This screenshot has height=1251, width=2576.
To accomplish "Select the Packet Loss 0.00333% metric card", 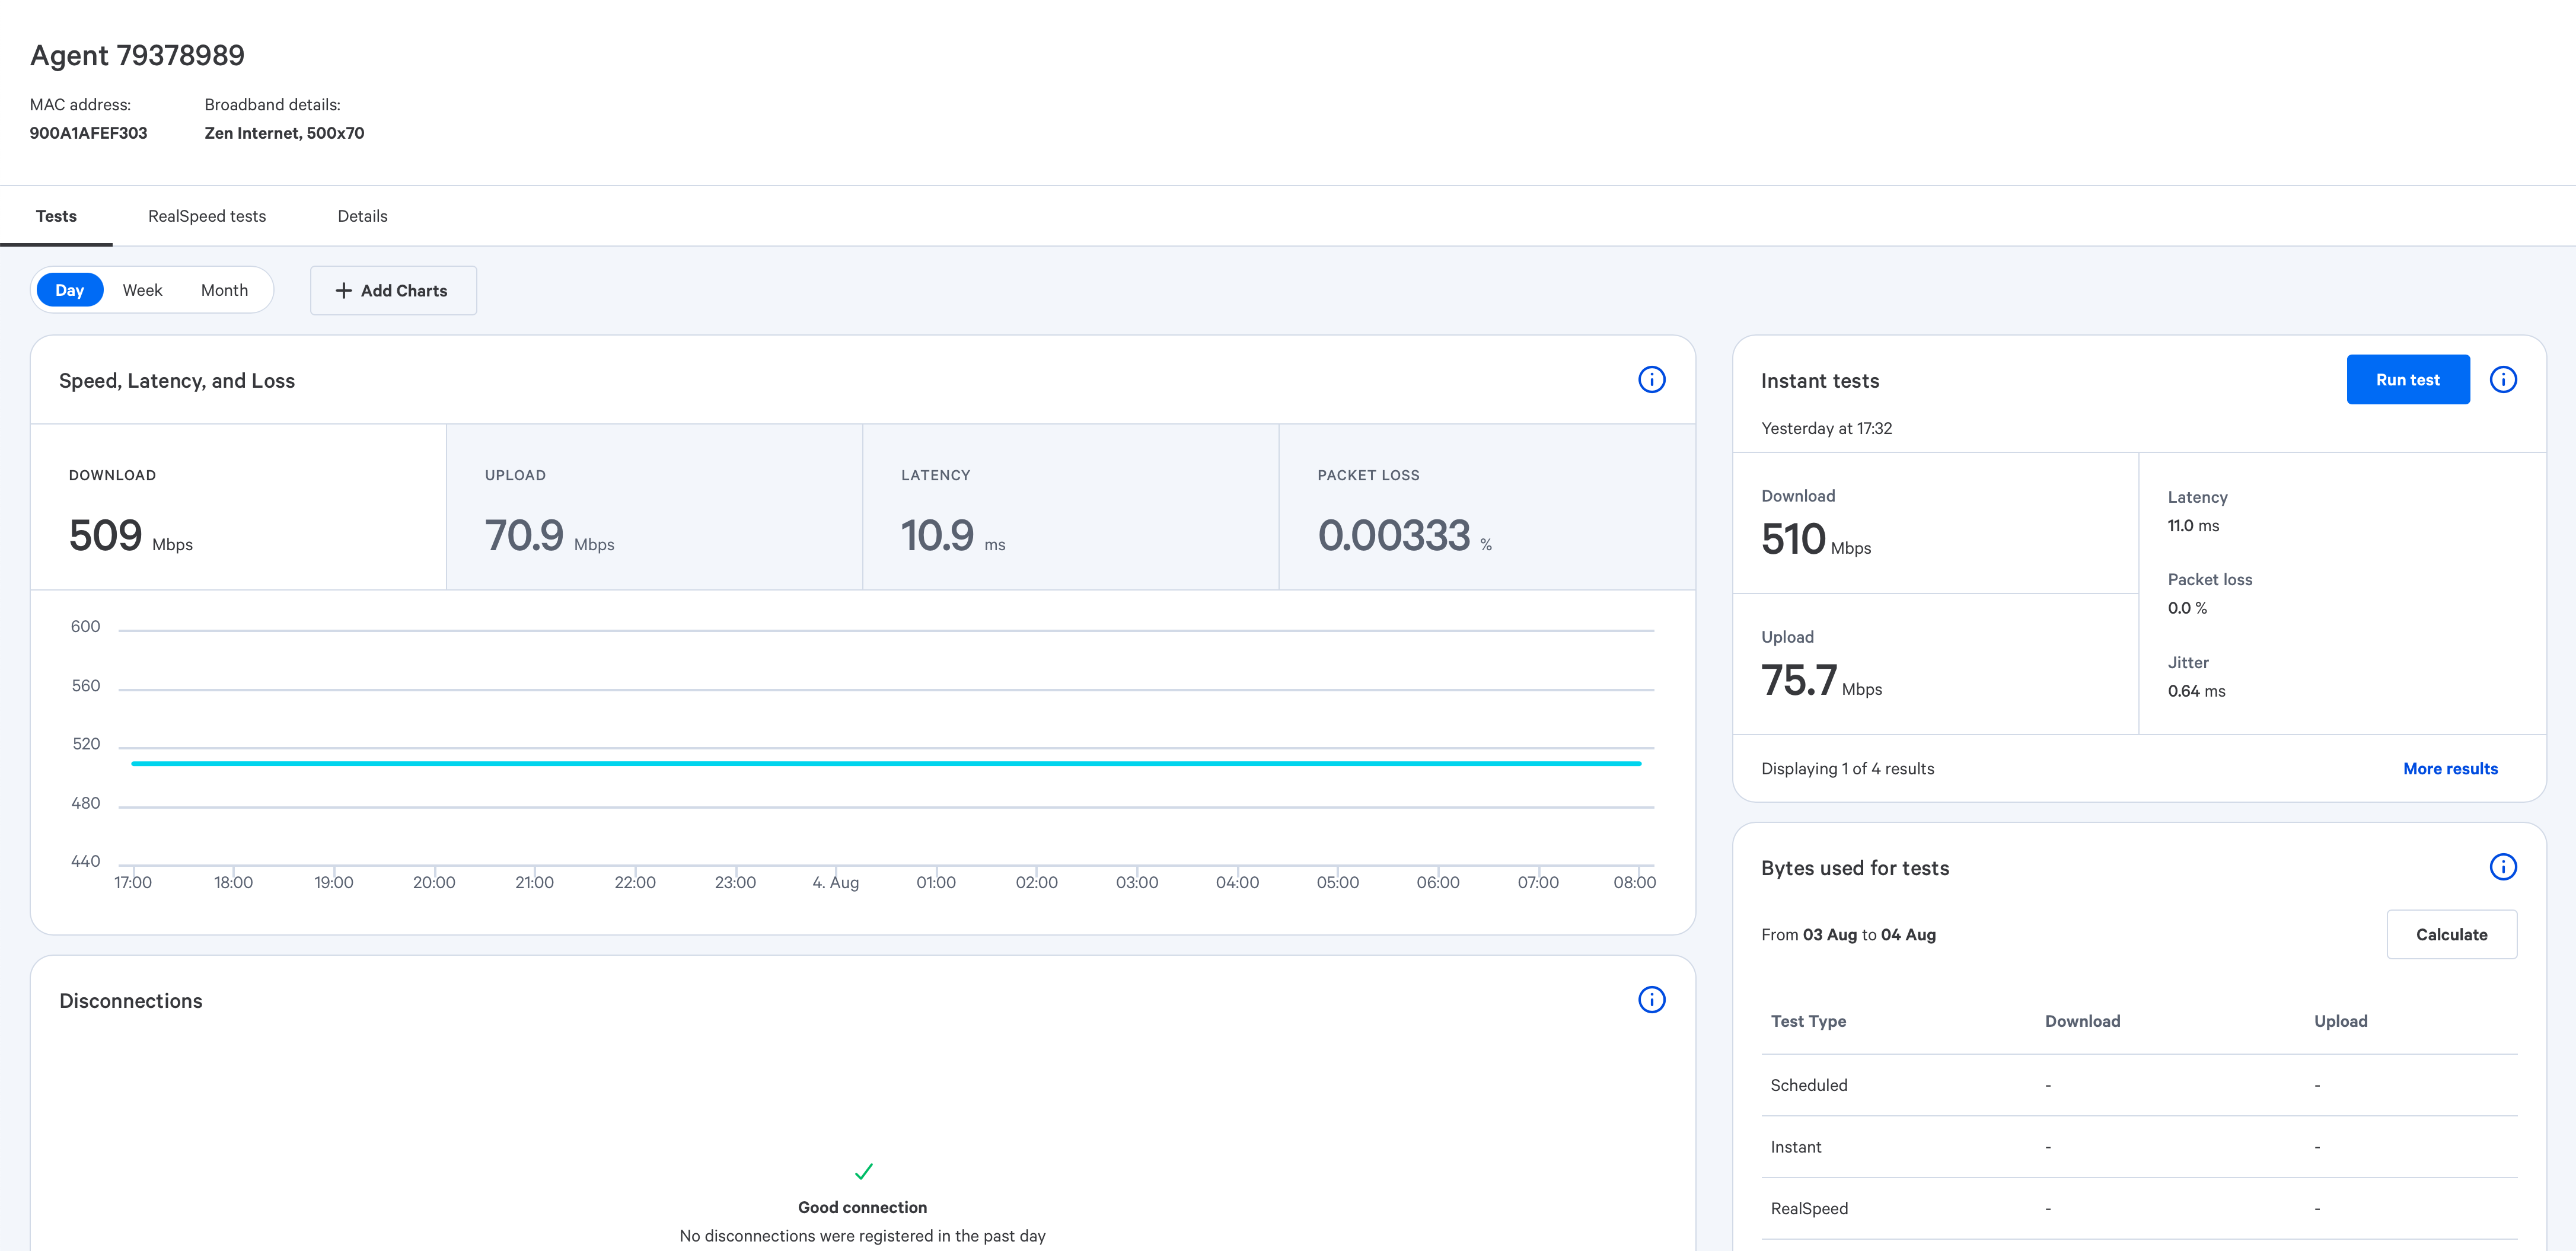I will click(x=1487, y=507).
